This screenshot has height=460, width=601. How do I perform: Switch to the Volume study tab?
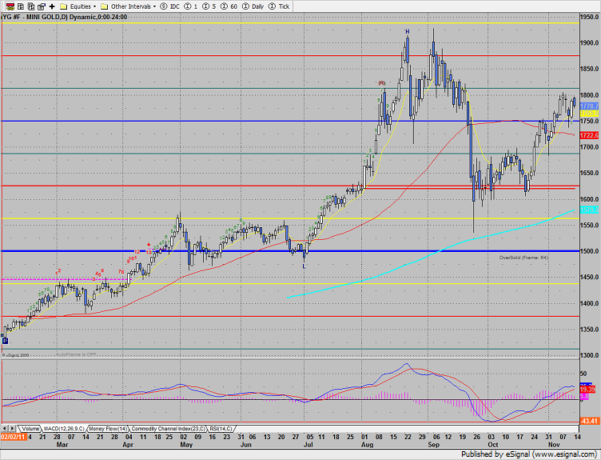[x=30, y=429]
